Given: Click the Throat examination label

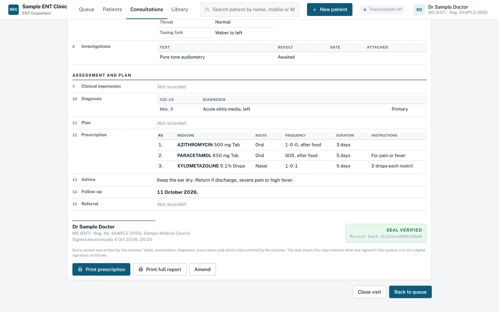Looking at the screenshot, I should 166,22.
